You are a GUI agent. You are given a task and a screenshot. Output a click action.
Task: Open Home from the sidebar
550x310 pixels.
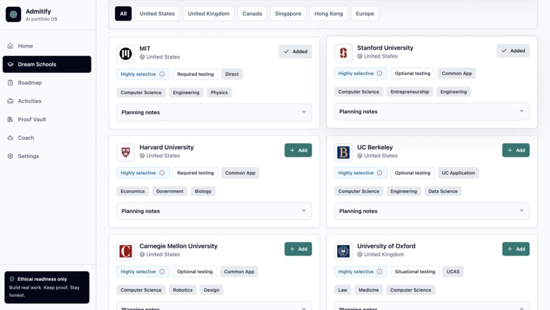pos(46,46)
